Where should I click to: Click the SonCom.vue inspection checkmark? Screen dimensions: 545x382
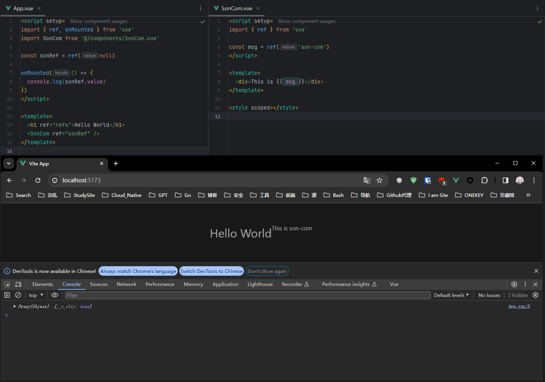540,22
